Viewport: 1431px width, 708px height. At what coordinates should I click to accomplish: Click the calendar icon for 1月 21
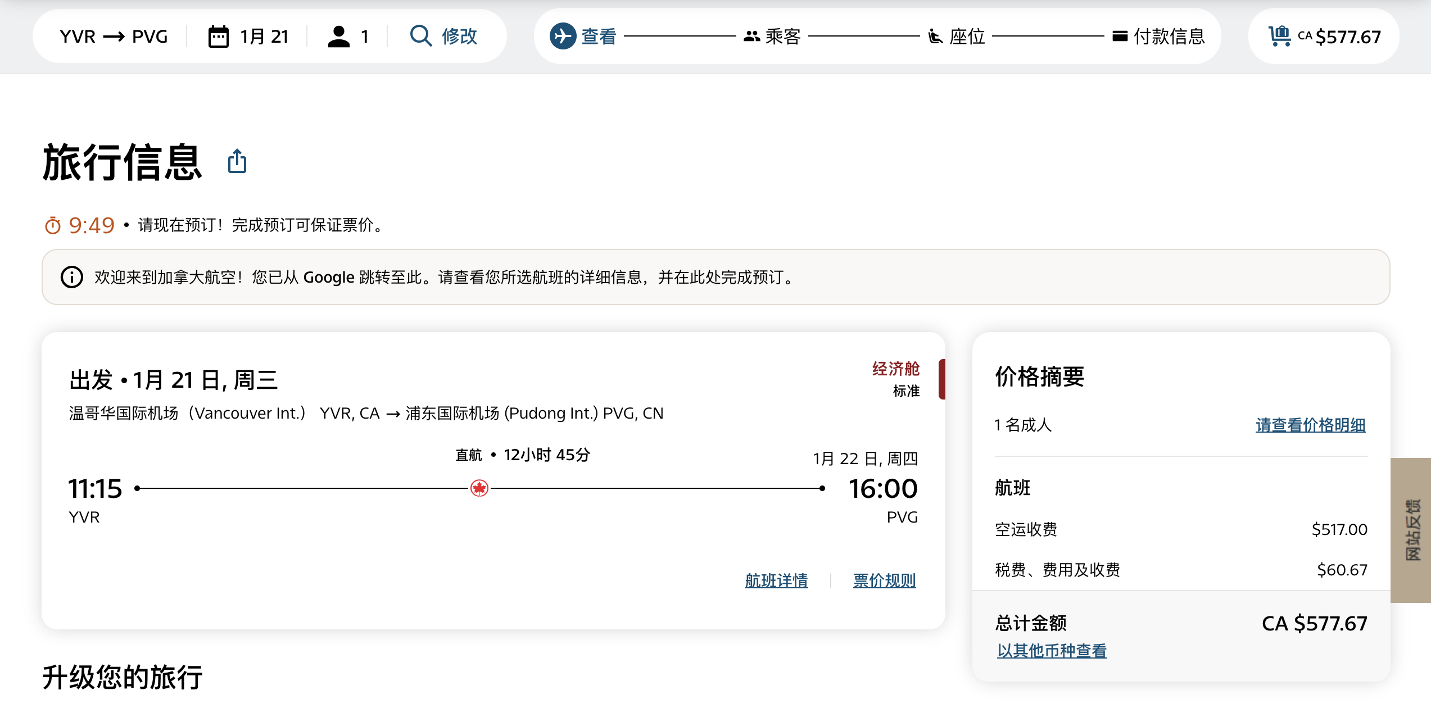pos(218,37)
